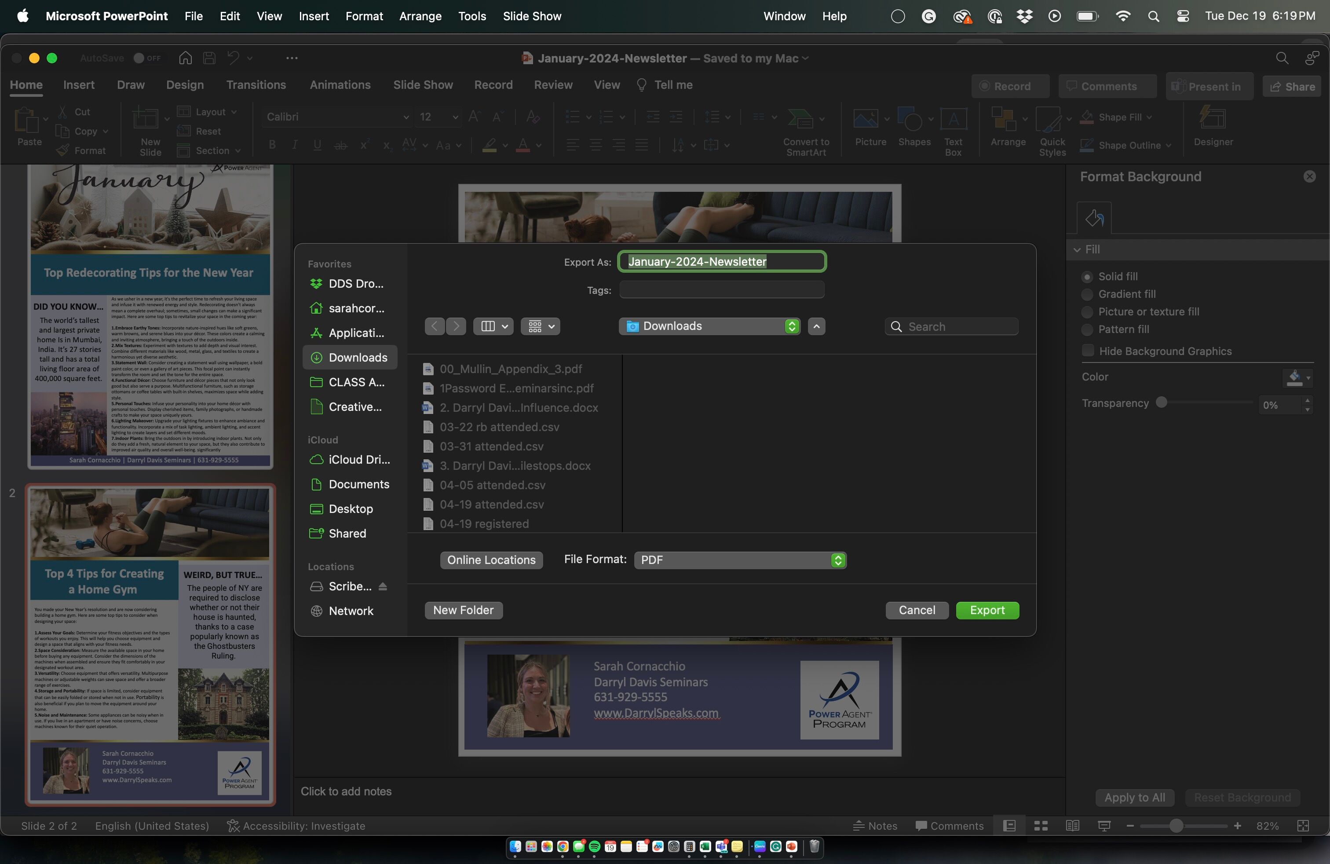Click the slide sorter view icon
The width and height of the screenshot is (1330, 864).
pos(1041,825)
